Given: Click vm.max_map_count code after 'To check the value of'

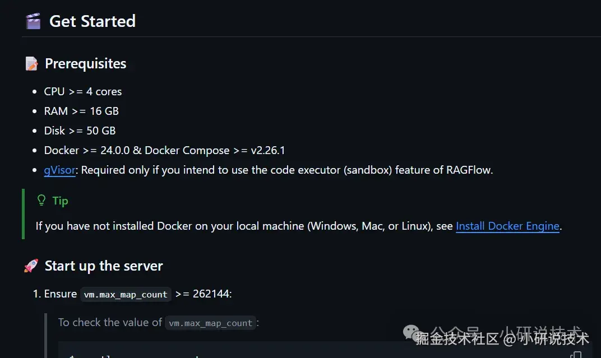Looking at the screenshot, I should click(x=210, y=323).
